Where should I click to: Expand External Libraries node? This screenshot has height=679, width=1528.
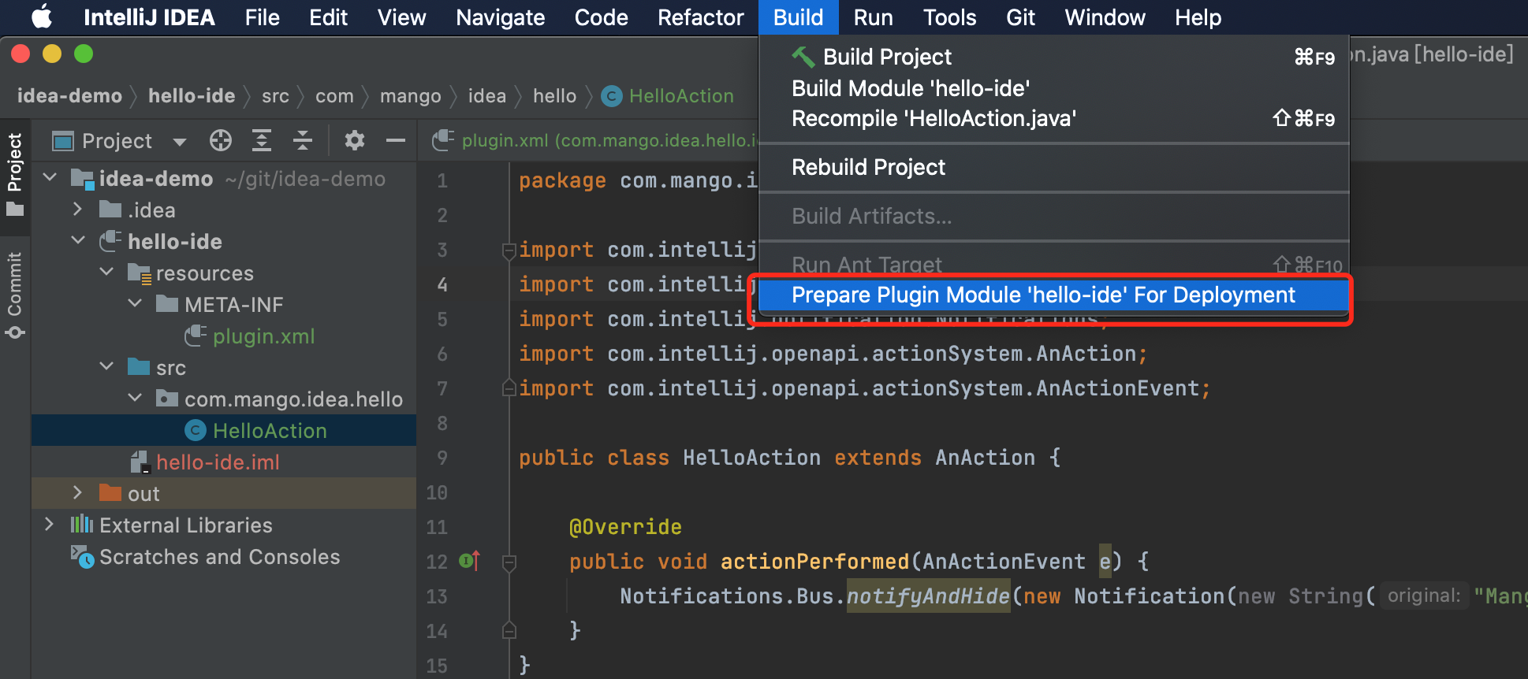[49, 525]
